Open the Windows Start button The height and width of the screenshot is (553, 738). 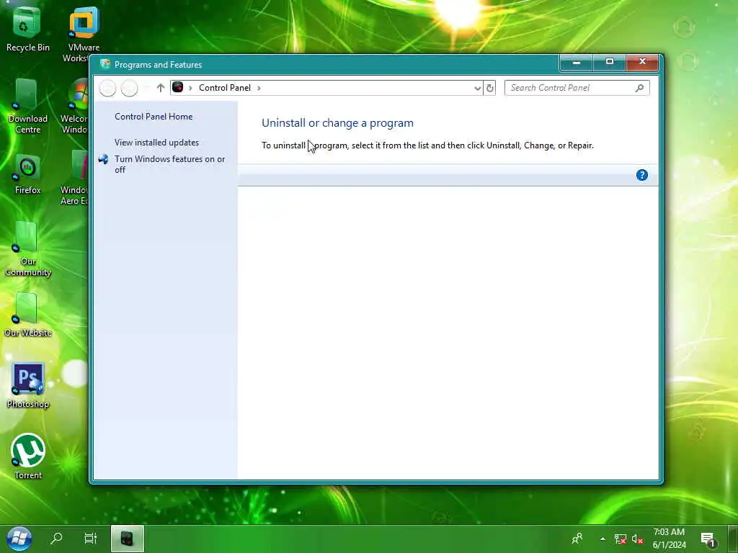(19, 539)
